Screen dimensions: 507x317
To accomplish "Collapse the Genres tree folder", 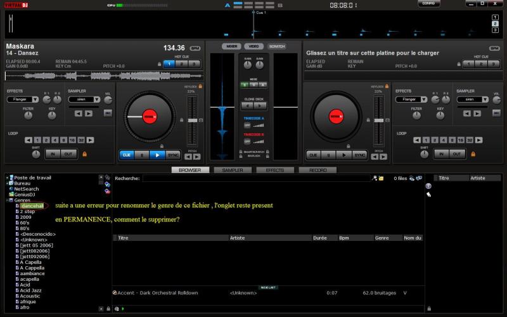I will (x=7, y=200).
